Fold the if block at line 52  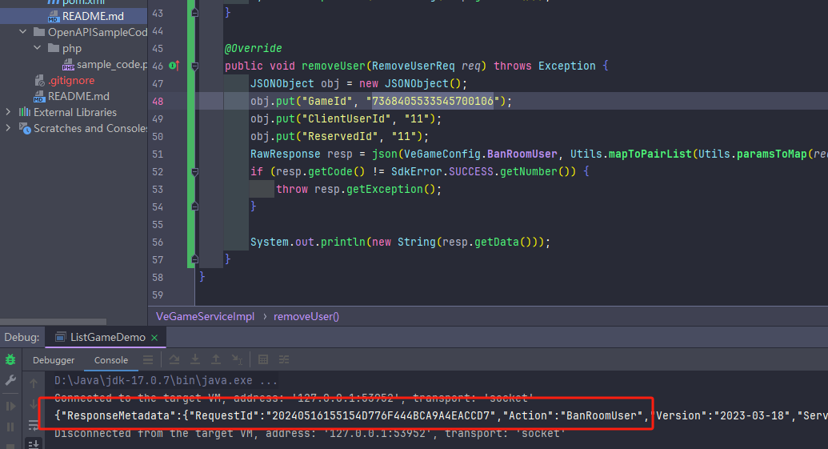point(194,171)
